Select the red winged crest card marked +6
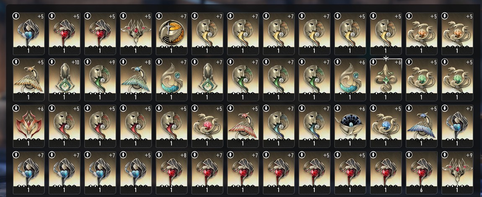 (x=29, y=126)
